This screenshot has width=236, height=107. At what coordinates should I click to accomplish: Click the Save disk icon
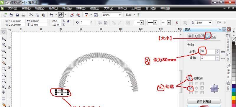(x=17, y=15)
